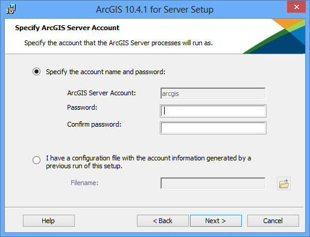Click inside the Password input field
This screenshot has height=237, width=310.
pyautogui.click(x=213, y=111)
